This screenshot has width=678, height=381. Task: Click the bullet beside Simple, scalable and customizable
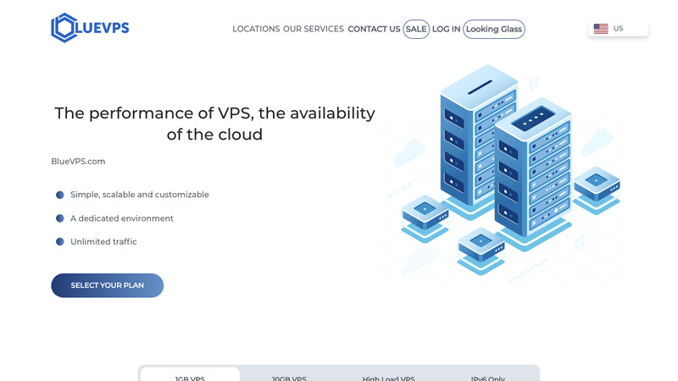click(60, 195)
